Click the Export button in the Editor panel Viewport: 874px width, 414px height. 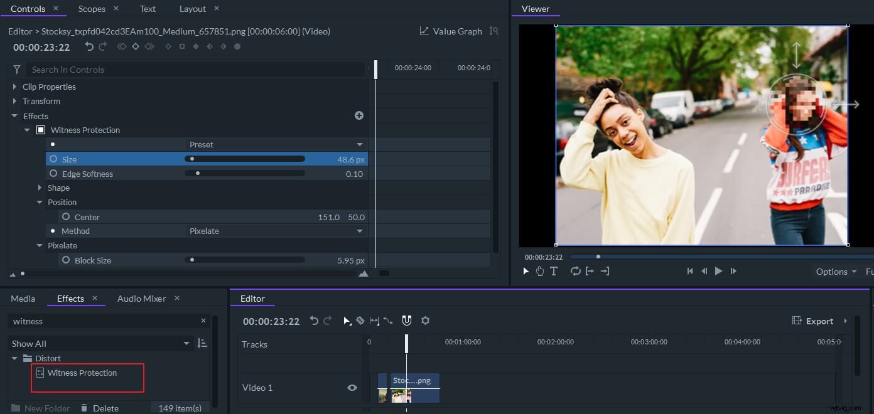(819, 321)
